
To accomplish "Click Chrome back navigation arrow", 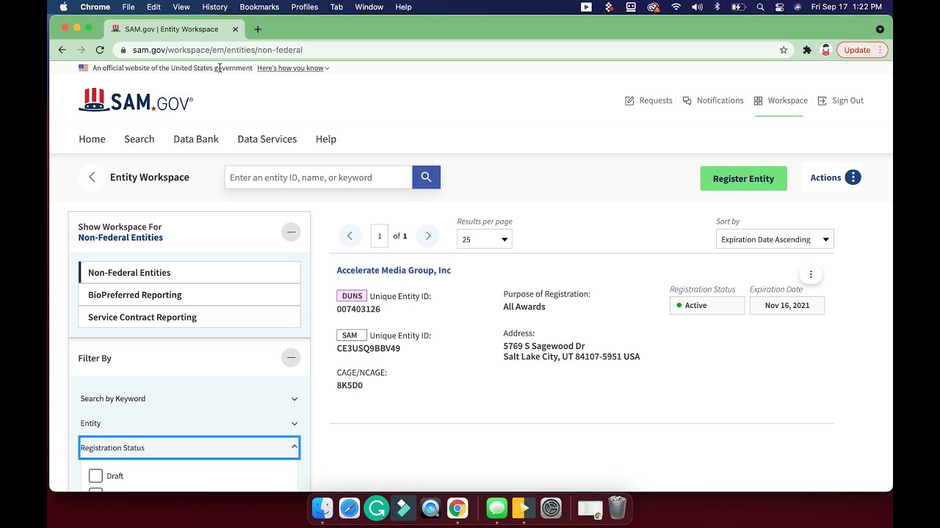I will 62,50.
